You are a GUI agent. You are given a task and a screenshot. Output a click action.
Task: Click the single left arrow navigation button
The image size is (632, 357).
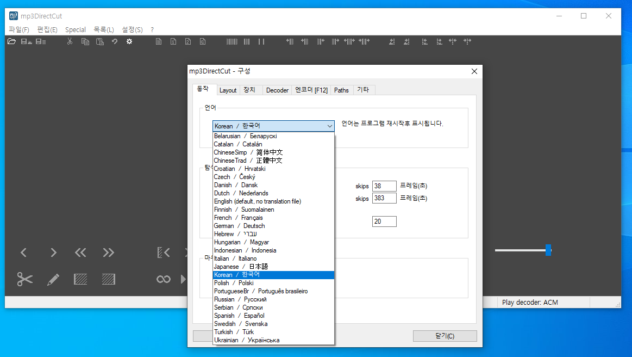click(x=24, y=253)
